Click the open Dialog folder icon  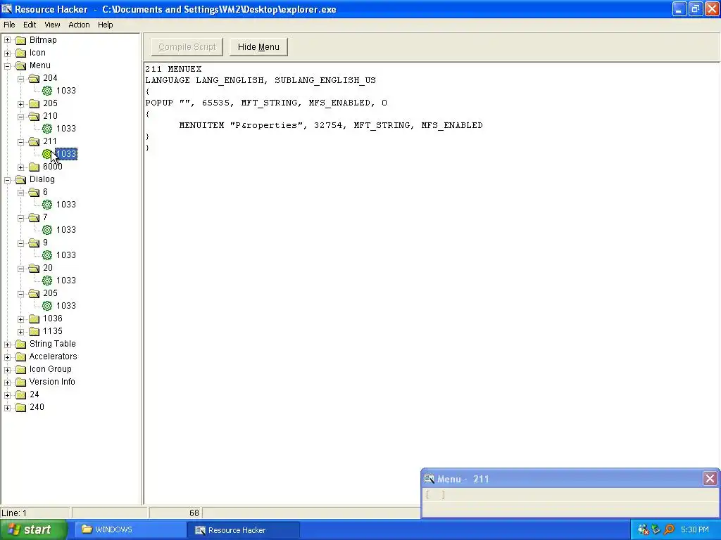(20, 179)
